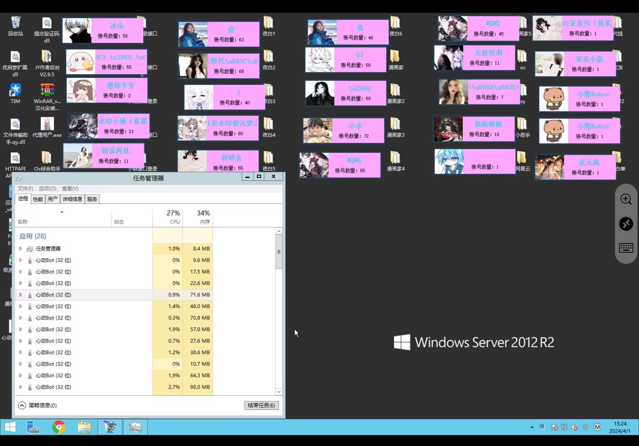Switch to the 性能 tab
639x446 pixels.
pyautogui.click(x=37, y=199)
